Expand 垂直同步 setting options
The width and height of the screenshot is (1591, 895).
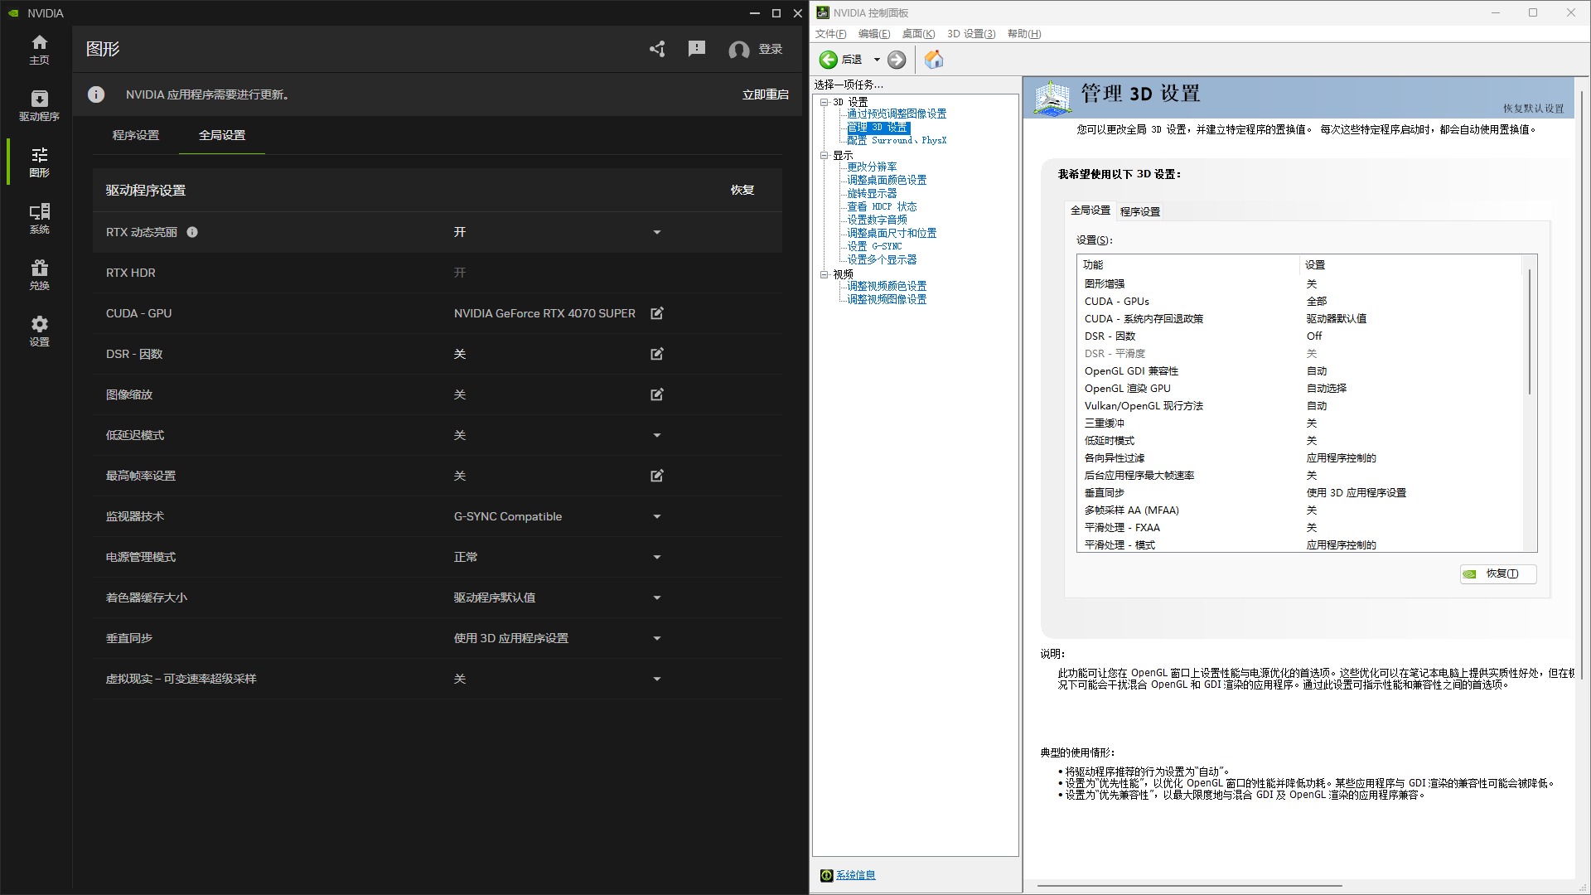pyautogui.click(x=657, y=638)
